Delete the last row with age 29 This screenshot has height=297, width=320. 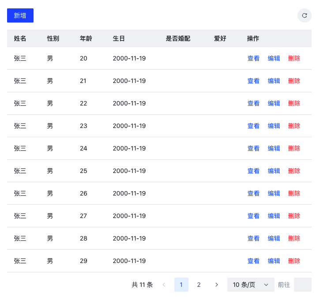(294, 261)
